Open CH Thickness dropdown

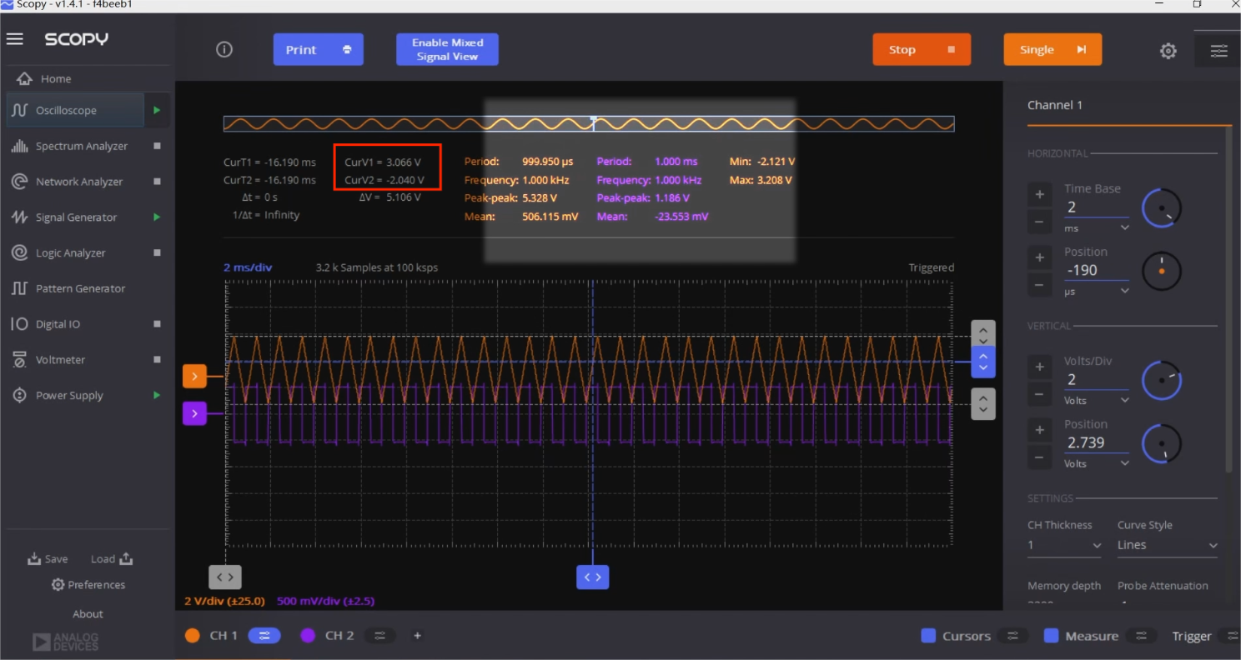(x=1065, y=545)
